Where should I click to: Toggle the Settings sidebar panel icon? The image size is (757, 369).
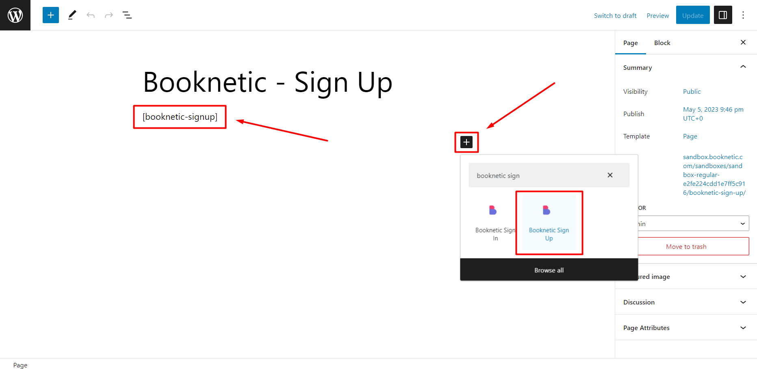(x=722, y=15)
